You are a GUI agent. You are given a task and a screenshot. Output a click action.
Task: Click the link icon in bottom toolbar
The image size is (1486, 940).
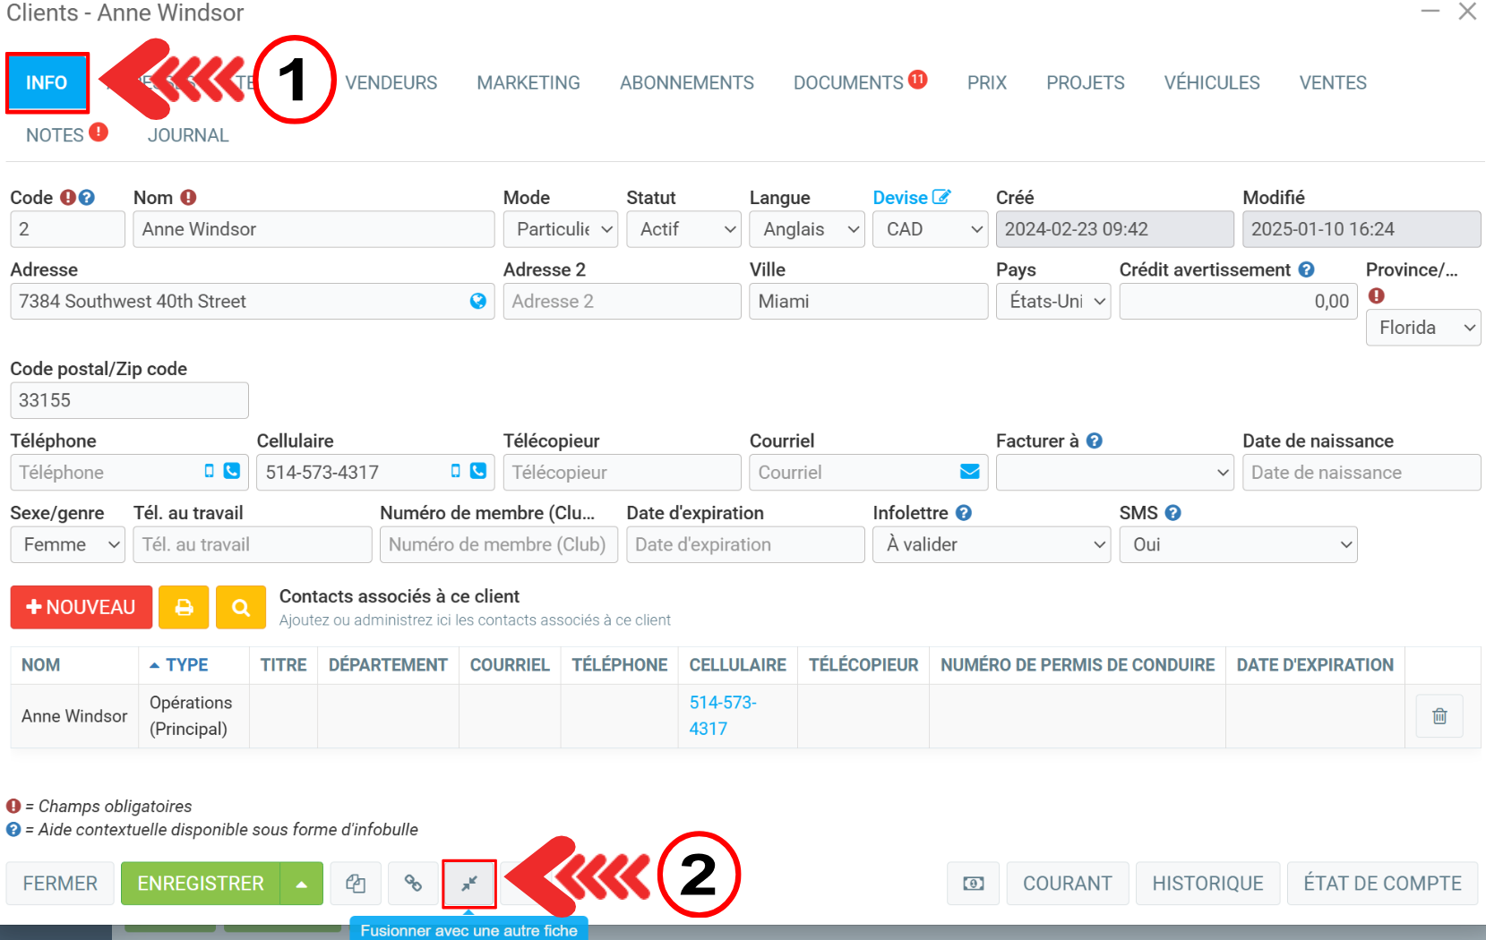(413, 884)
